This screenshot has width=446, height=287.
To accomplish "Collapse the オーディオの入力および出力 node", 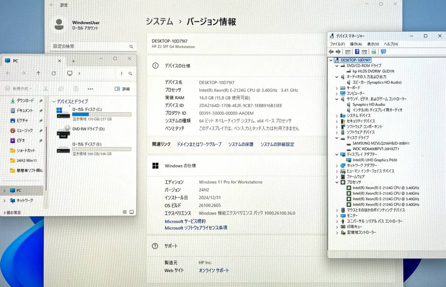I will click(x=337, y=77).
